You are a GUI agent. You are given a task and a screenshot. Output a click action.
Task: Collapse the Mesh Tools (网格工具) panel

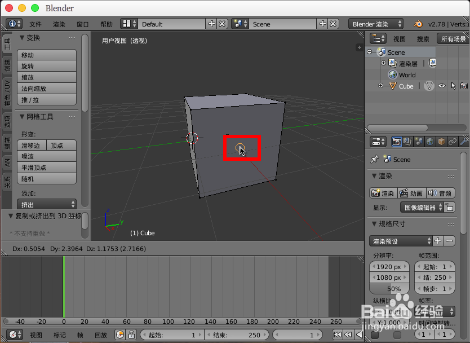coord(21,117)
